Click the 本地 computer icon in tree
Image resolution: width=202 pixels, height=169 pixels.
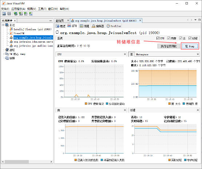pyautogui.click(x=7, y=25)
